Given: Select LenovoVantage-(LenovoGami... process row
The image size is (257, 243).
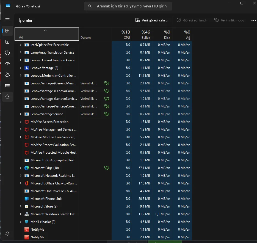Looking at the screenshot, I should tap(103, 91).
